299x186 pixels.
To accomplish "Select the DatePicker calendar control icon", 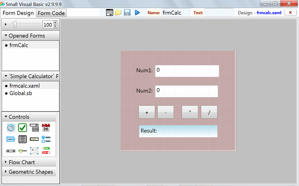I will point(46,128).
